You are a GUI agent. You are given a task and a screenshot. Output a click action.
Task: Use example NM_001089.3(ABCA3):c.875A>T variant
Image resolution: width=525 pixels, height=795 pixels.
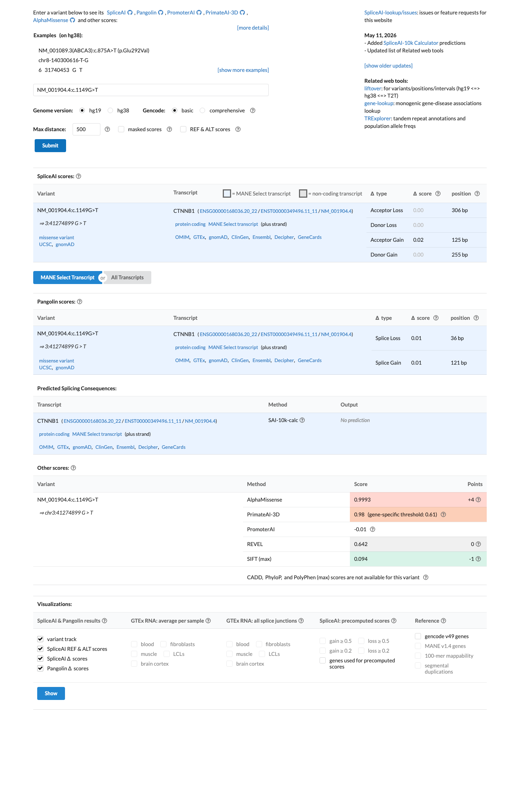pyautogui.click(x=94, y=51)
